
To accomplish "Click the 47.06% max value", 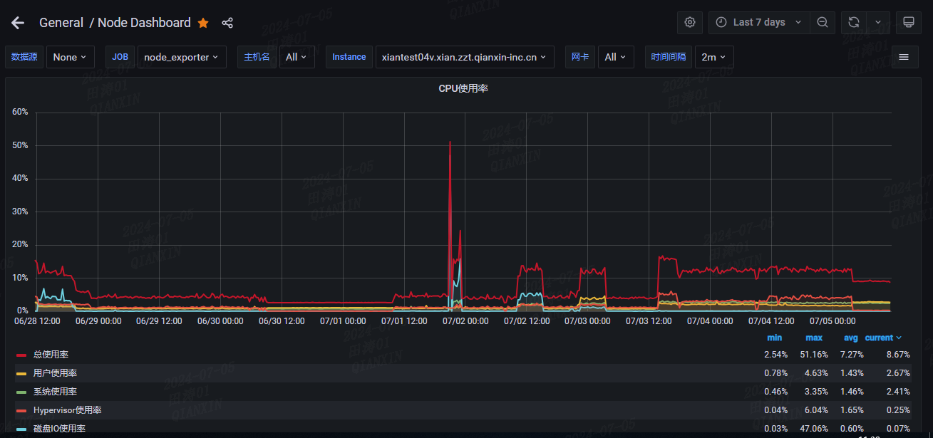I will coord(815,428).
